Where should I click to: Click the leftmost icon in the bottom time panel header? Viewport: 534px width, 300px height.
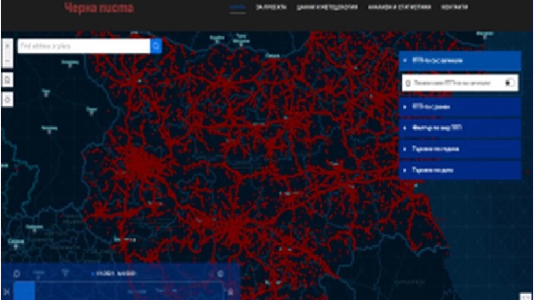[x=17, y=274]
